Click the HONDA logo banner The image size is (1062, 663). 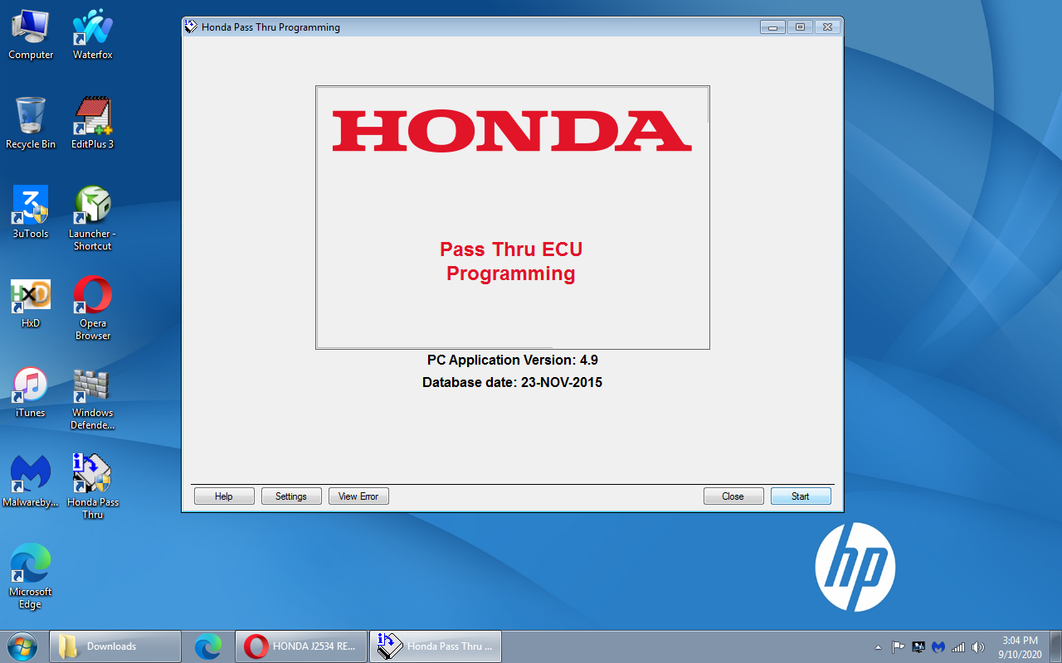(x=512, y=131)
